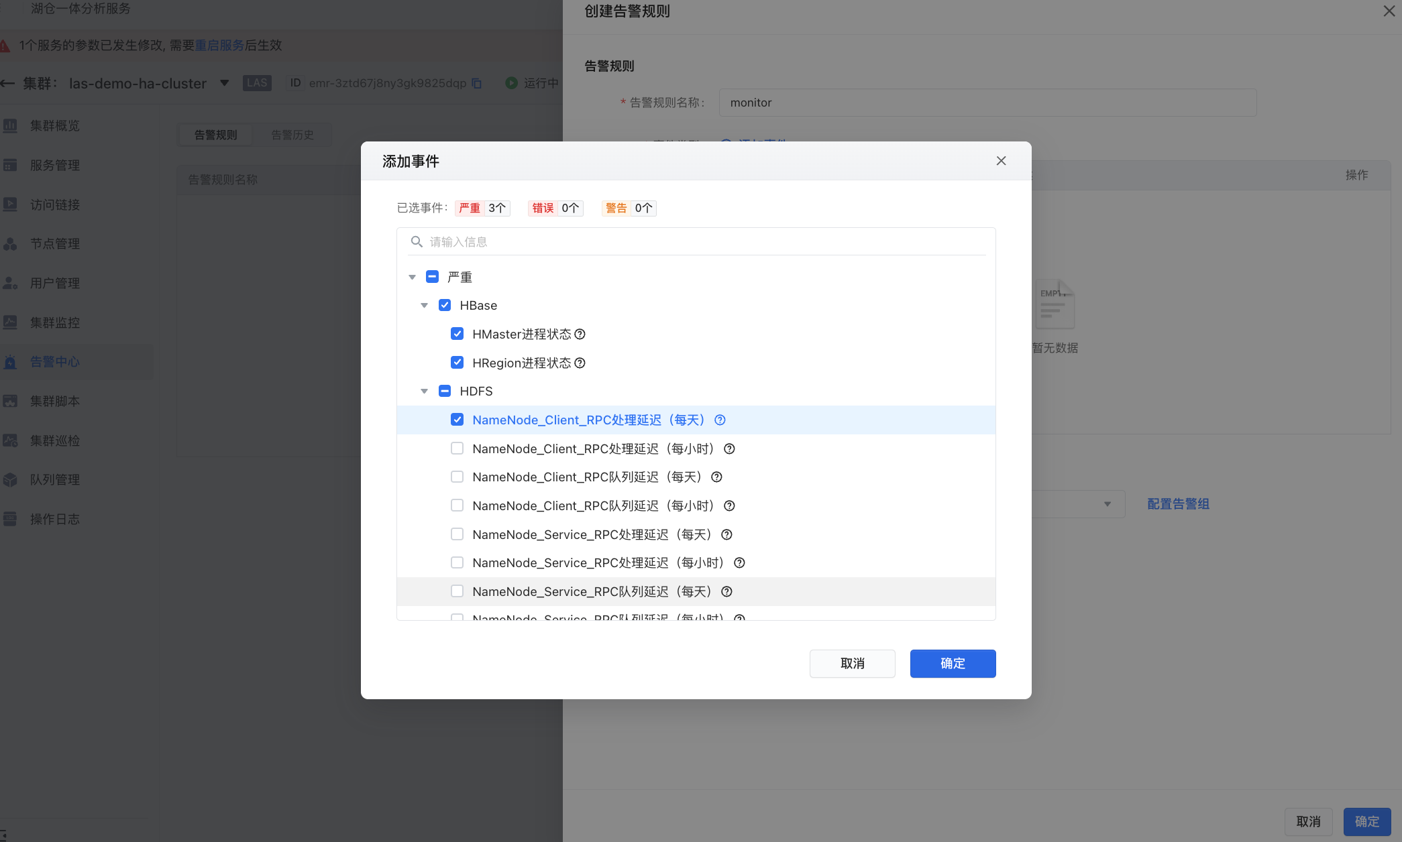Open the 配置告警组 link
Screen dimensions: 1402x842
(1178, 503)
